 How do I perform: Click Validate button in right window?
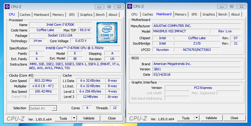pyautogui.click(x=211, y=118)
